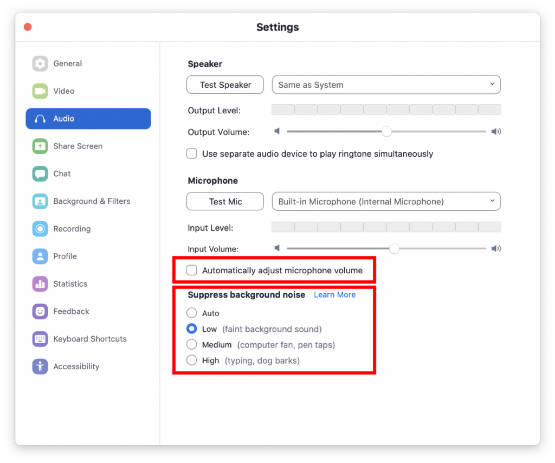Go to Share Screen settings
Image resolution: width=555 pixels, height=463 pixels.
tap(78, 146)
